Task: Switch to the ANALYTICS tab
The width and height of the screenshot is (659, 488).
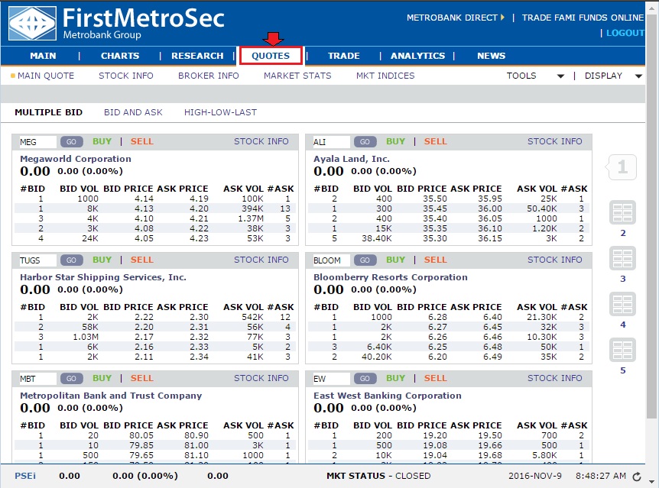Action: click(x=417, y=55)
